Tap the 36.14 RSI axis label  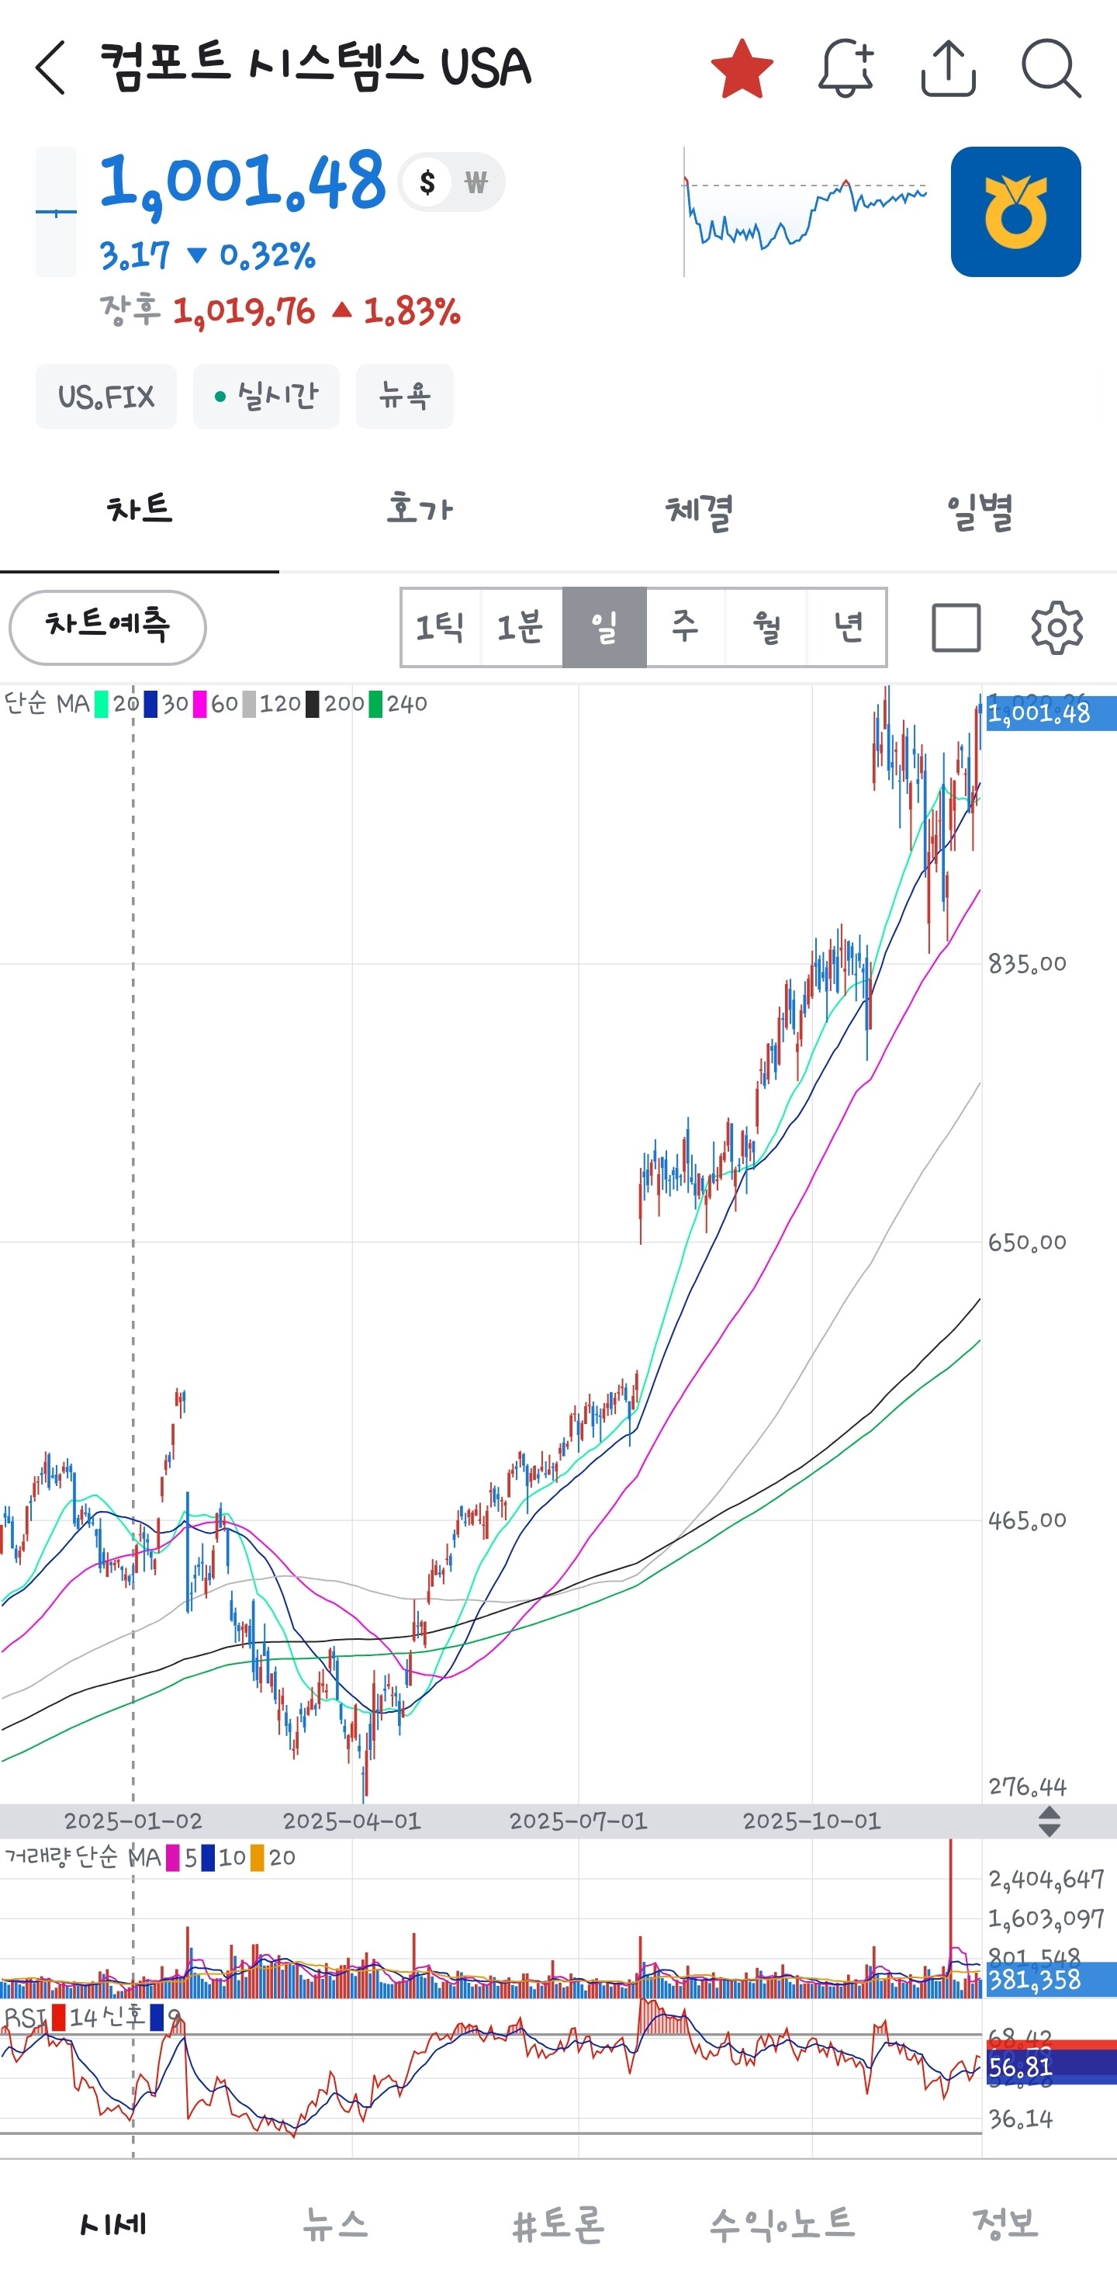coord(1021,2119)
